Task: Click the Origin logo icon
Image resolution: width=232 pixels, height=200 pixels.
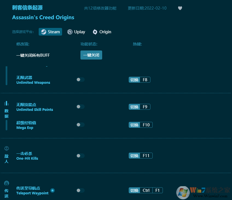Action: (95, 32)
